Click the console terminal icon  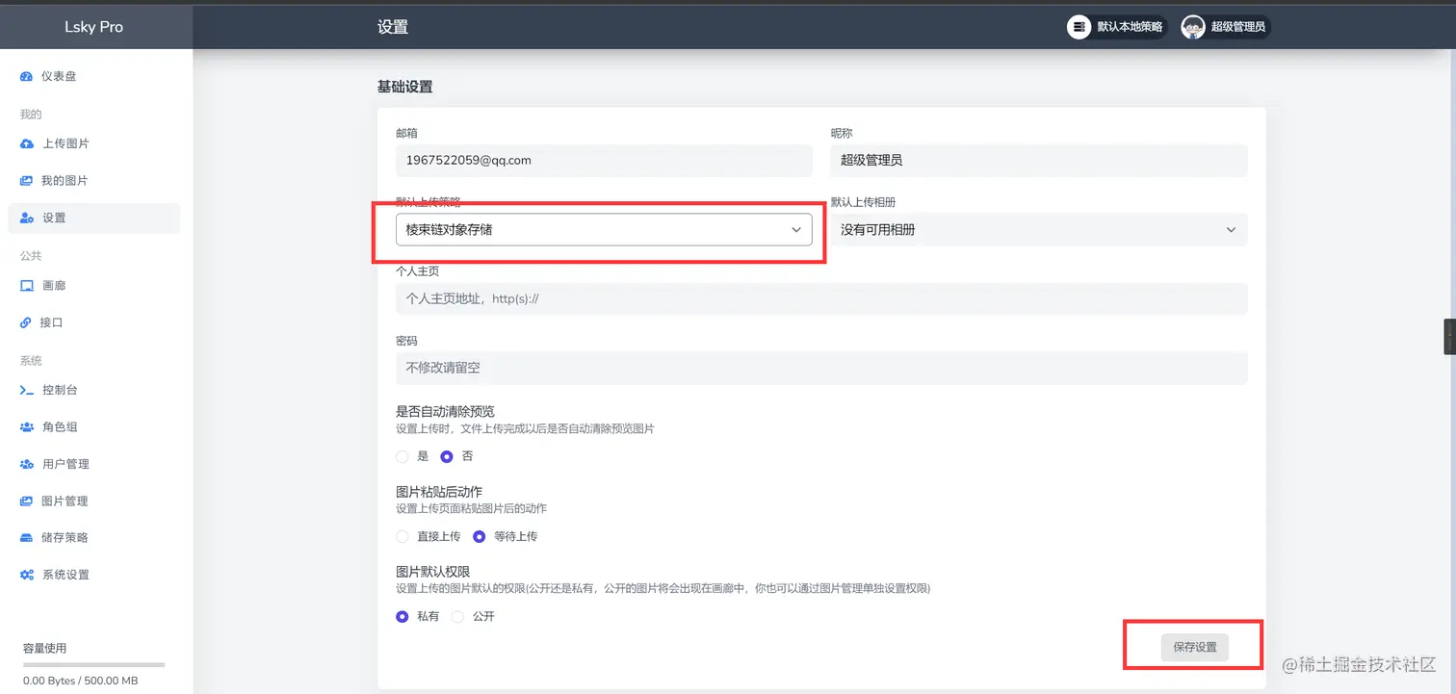(27, 390)
